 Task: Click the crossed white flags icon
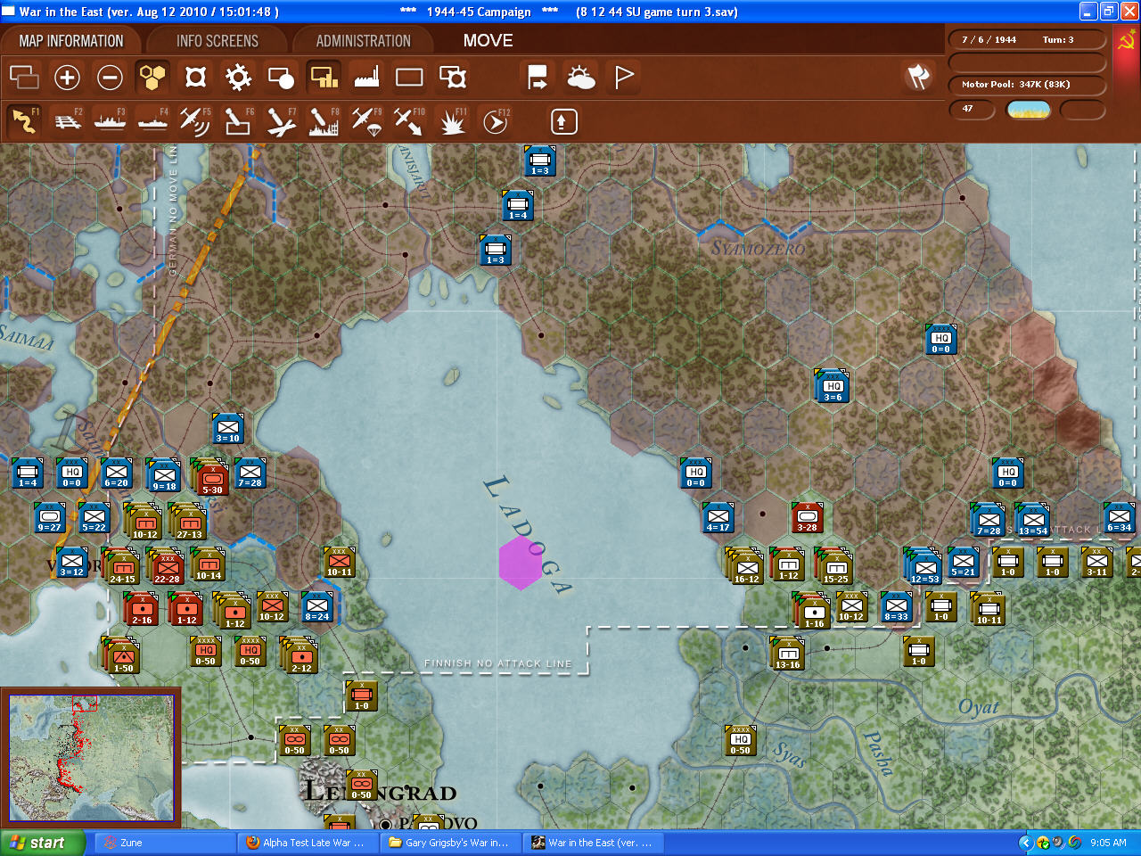[918, 78]
